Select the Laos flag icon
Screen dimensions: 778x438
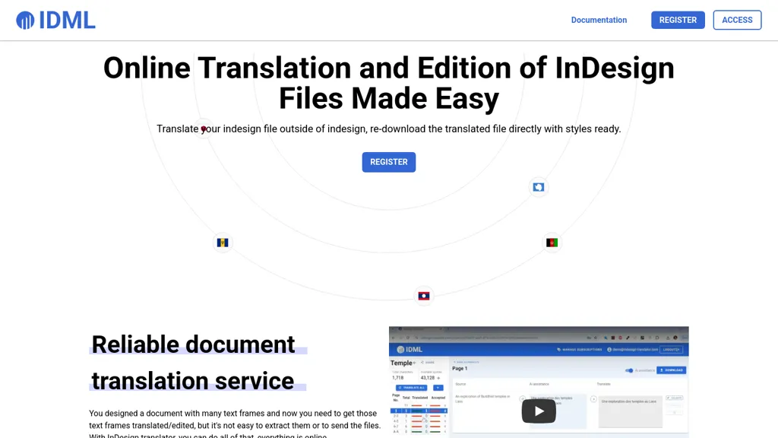(x=424, y=296)
